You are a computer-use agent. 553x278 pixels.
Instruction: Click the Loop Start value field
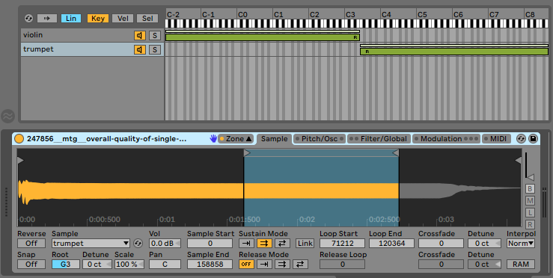point(342,243)
